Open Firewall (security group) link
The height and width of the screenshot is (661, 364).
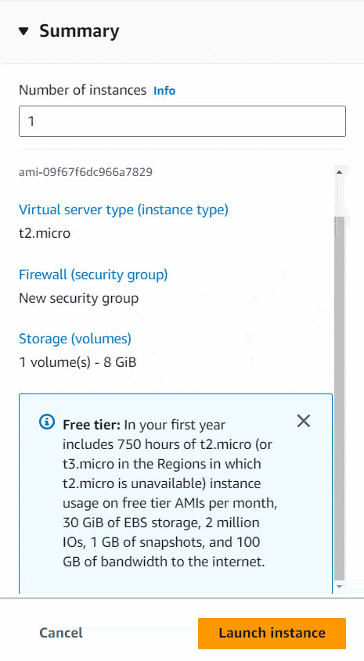(x=93, y=275)
